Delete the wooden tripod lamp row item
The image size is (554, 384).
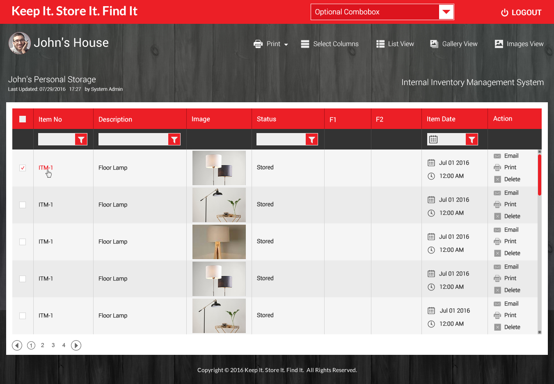coord(507,253)
